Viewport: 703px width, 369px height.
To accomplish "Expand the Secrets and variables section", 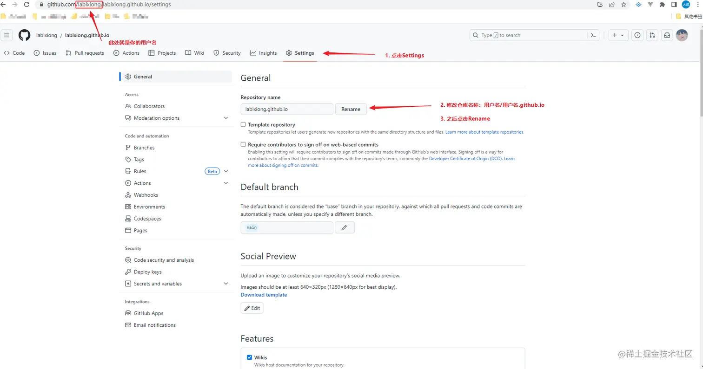I will point(226,284).
